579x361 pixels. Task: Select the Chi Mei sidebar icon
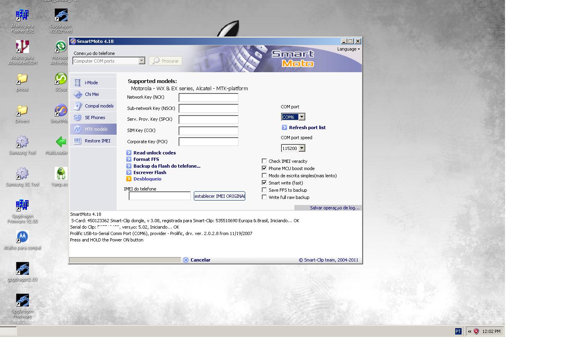point(78,94)
